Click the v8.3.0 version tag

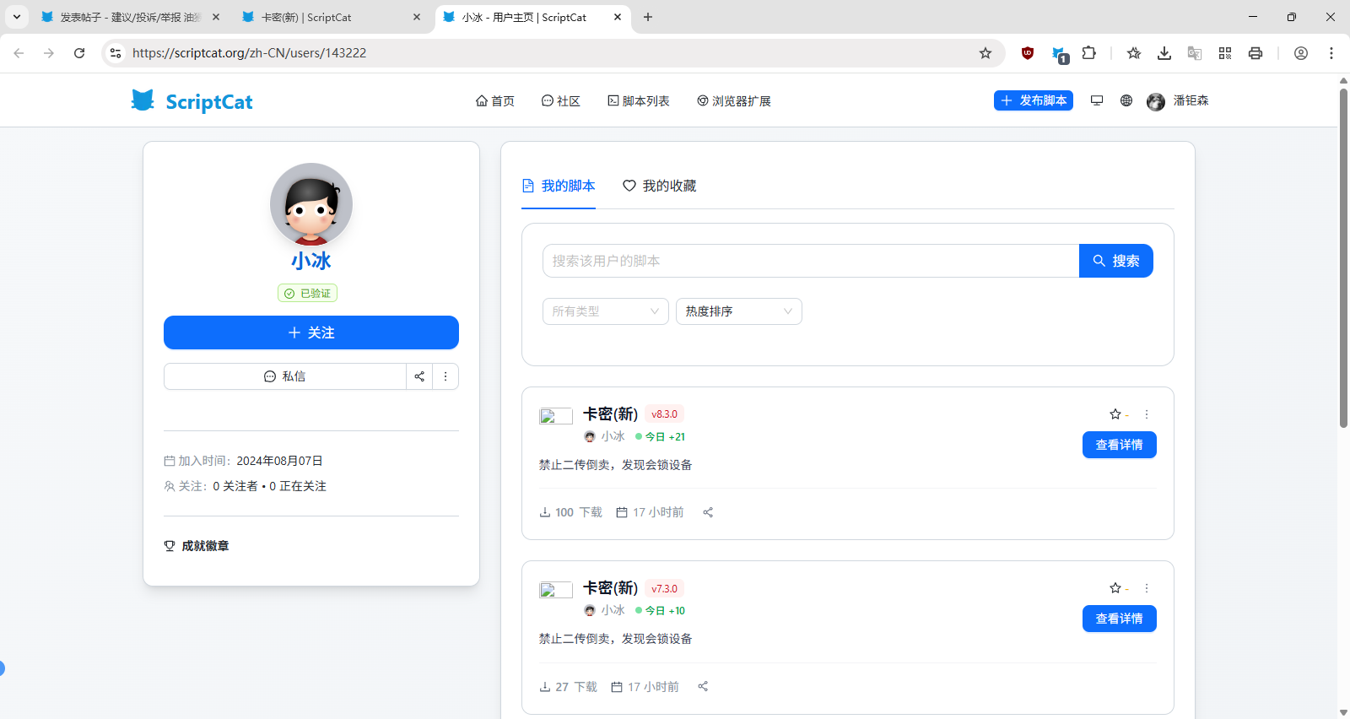tap(664, 414)
